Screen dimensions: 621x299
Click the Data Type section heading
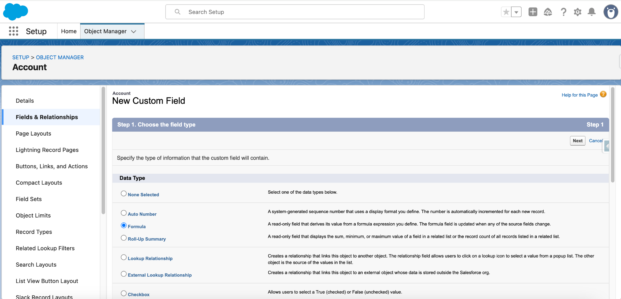pos(132,178)
